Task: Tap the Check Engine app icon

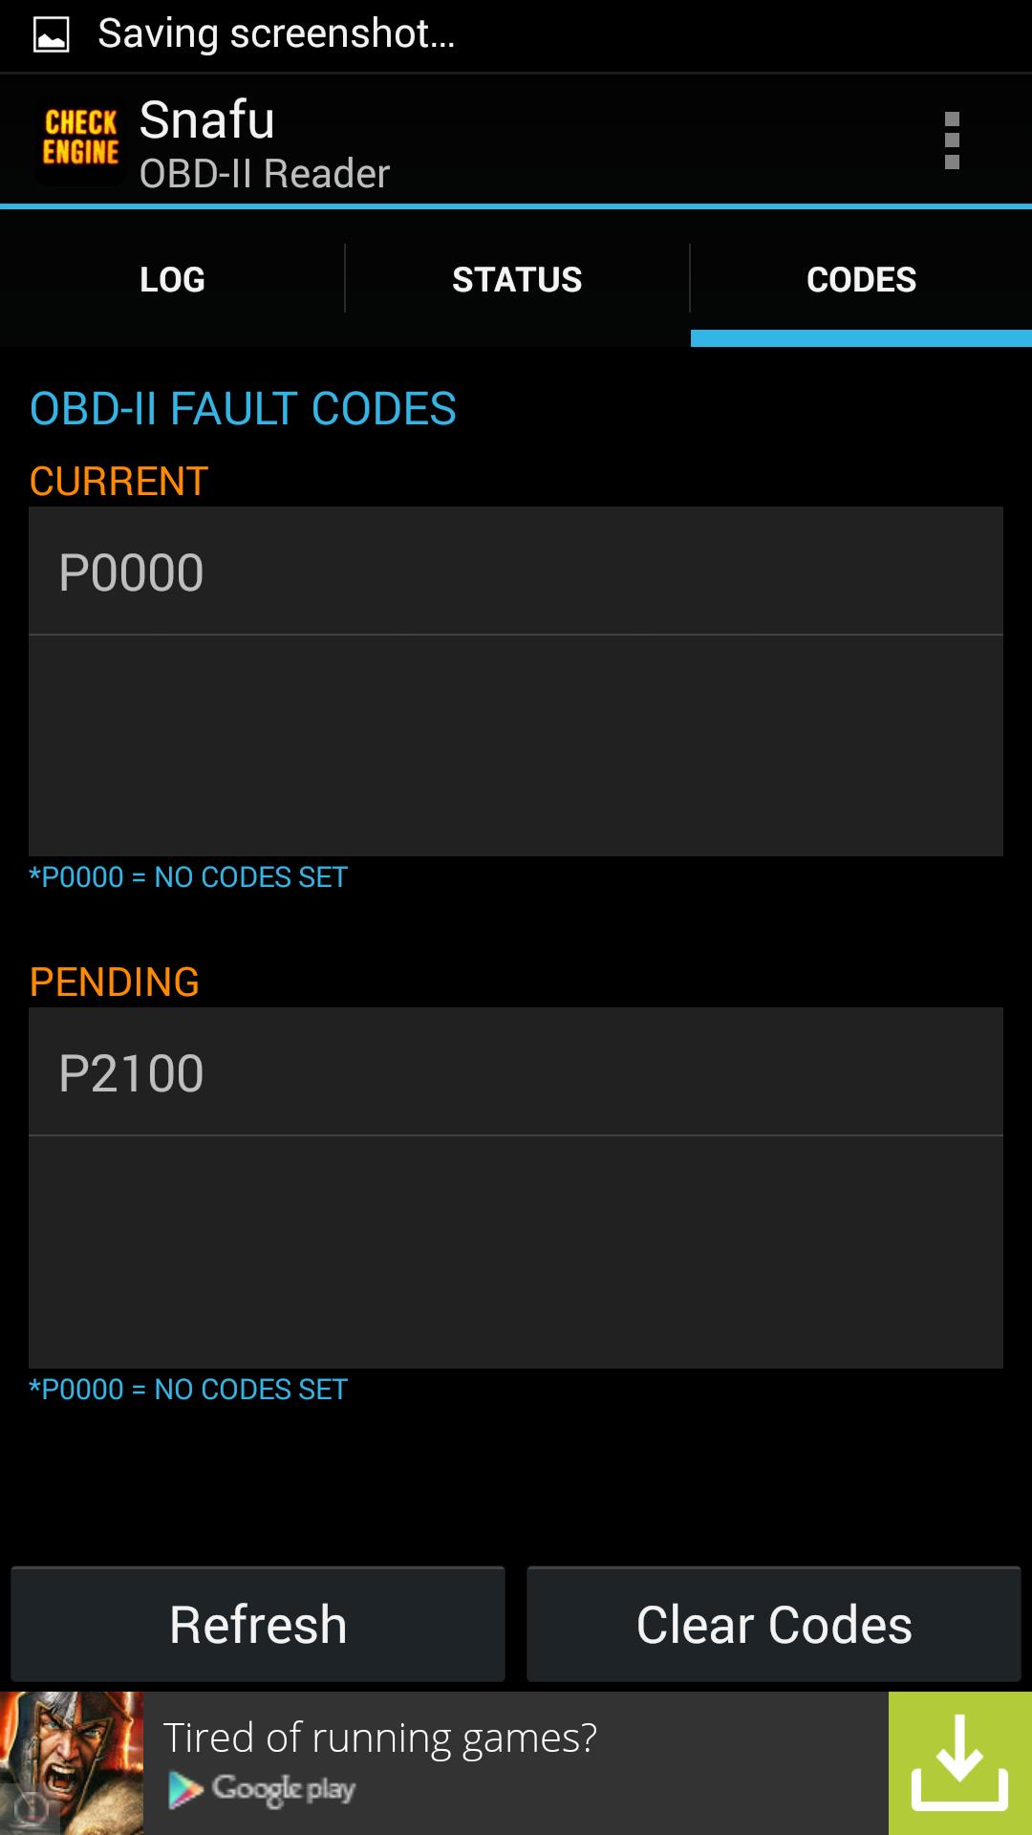Action: 81,140
